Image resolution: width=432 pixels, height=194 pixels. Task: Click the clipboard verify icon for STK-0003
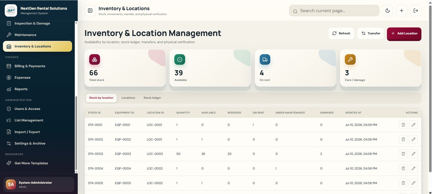pos(403,154)
